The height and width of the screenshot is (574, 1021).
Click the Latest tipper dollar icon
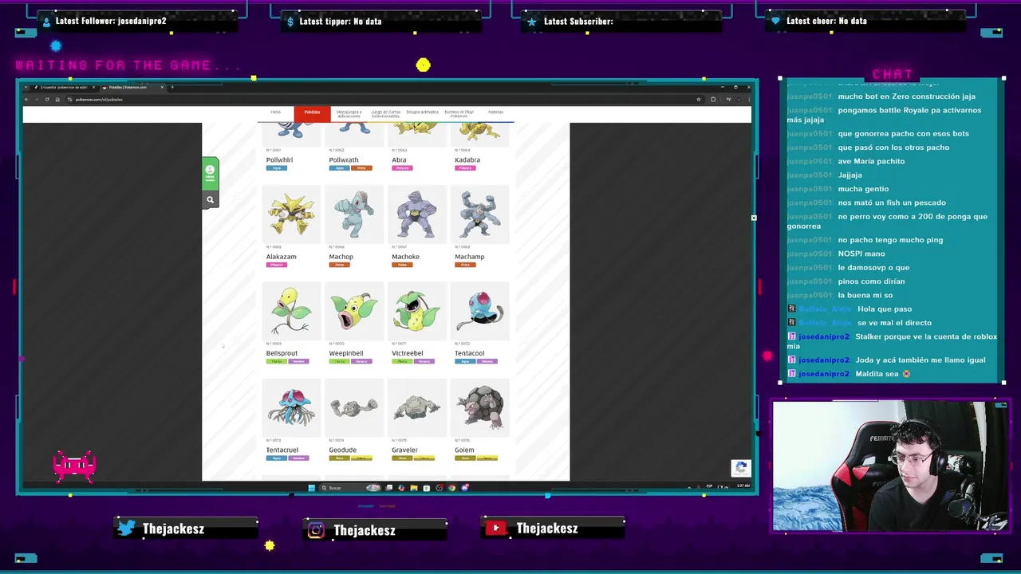pos(290,22)
